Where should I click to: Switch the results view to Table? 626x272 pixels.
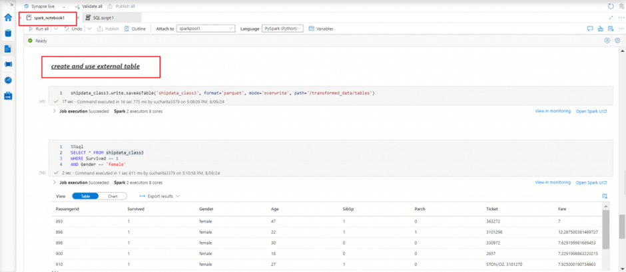point(85,196)
